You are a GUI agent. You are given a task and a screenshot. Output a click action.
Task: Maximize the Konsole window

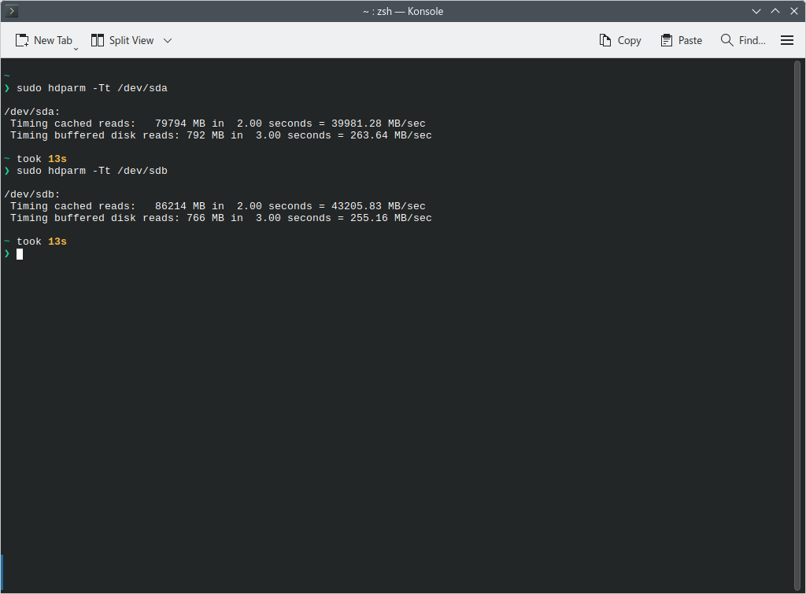775,11
